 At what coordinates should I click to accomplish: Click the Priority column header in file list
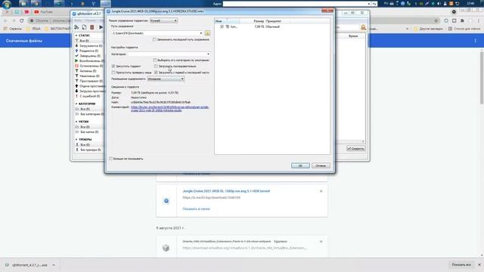pos(274,21)
